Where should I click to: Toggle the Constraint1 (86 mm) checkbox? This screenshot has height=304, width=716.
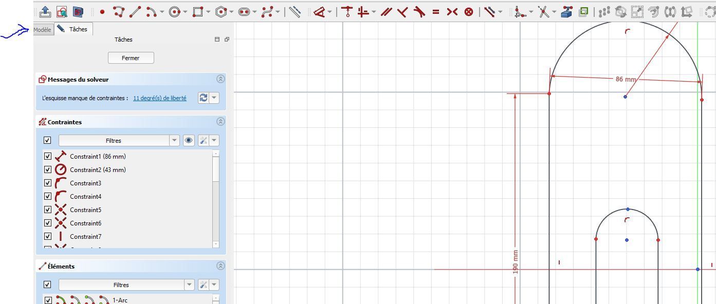click(x=48, y=156)
